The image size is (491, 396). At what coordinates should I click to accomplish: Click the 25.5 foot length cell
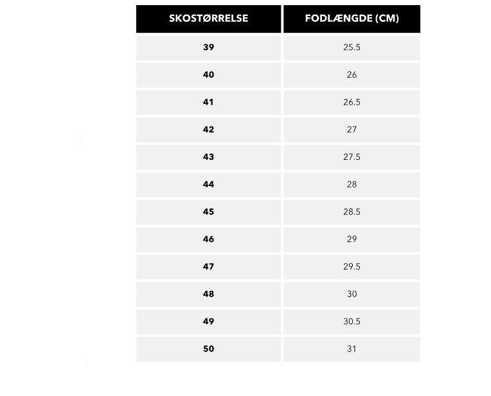(x=352, y=47)
